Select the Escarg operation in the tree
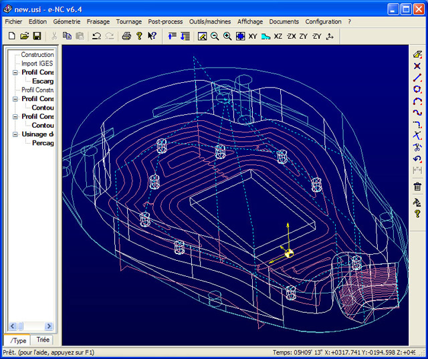This screenshot has height=359, width=428. point(43,82)
